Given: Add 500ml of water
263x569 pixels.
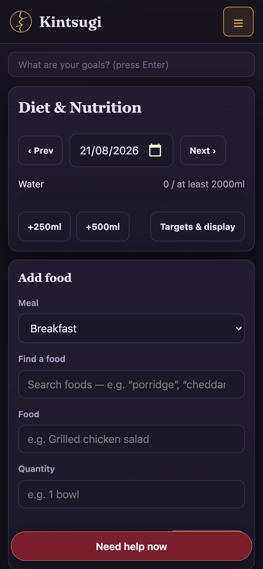Looking at the screenshot, I should [x=103, y=226].
